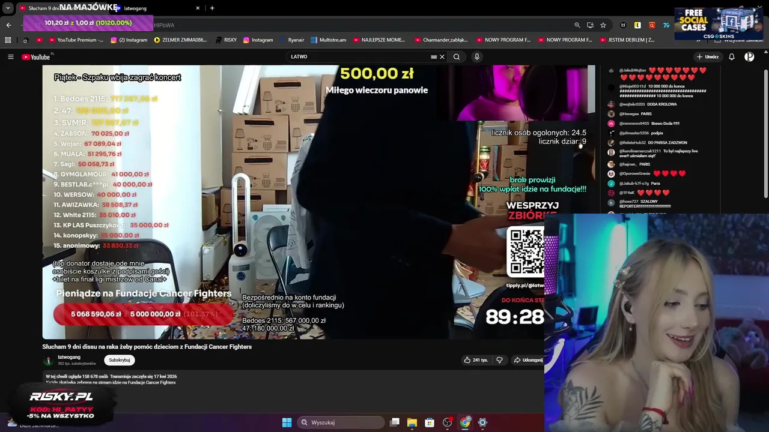
Task: Open the 'ZELMER ZMMA086' bookmark
Action: (x=180, y=40)
